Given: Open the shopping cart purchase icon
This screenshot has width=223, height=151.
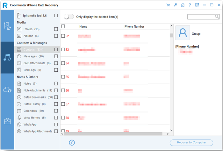Looking at the screenshot, I should 168,5.
